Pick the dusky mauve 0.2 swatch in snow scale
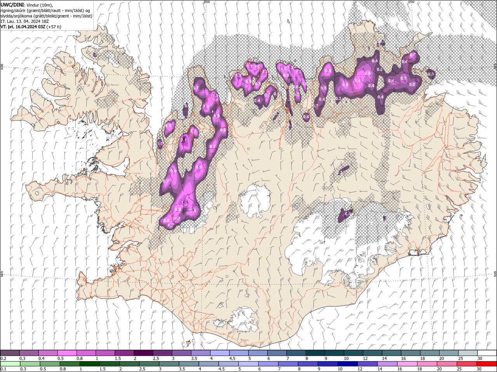The width and height of the screenshot is (497, 372). point(10,353)
